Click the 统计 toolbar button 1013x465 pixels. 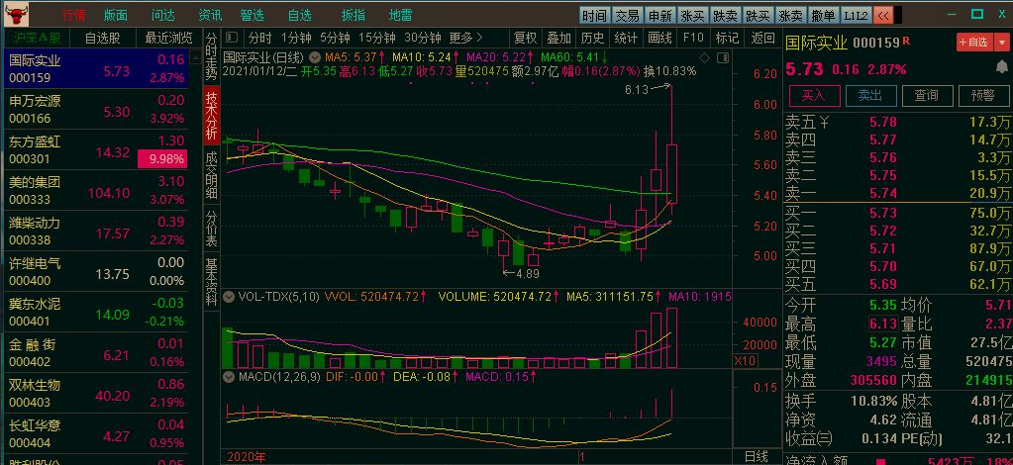626,38
